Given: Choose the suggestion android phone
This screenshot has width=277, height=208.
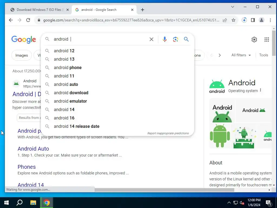Looking at the screenshot, I should [117, 67].
